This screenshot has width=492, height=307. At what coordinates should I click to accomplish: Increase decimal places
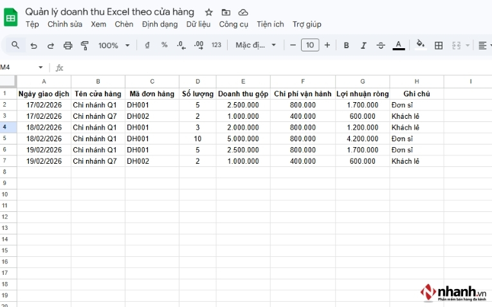[x=199, y=46]
